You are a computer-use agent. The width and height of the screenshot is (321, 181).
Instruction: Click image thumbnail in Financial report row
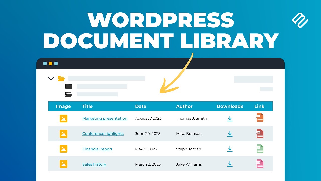(x=63, y=149)
